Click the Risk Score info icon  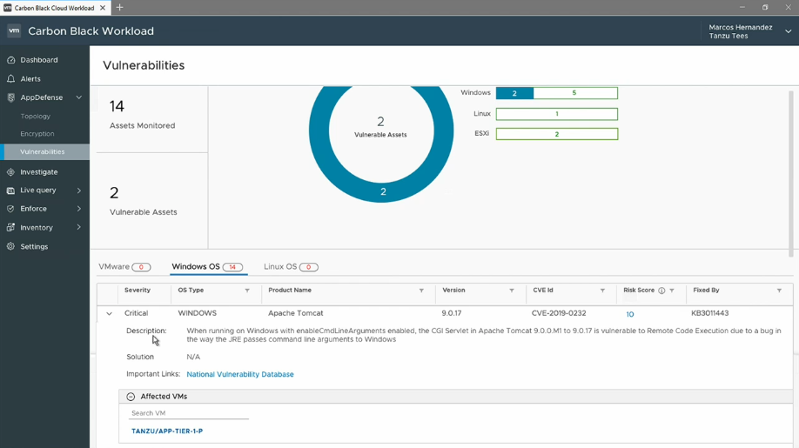[661, 291]
